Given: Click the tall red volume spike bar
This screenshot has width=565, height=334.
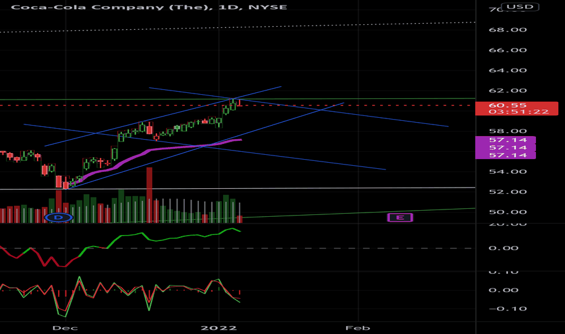Looking at the screenshot, I should click(x=149, y=195).
